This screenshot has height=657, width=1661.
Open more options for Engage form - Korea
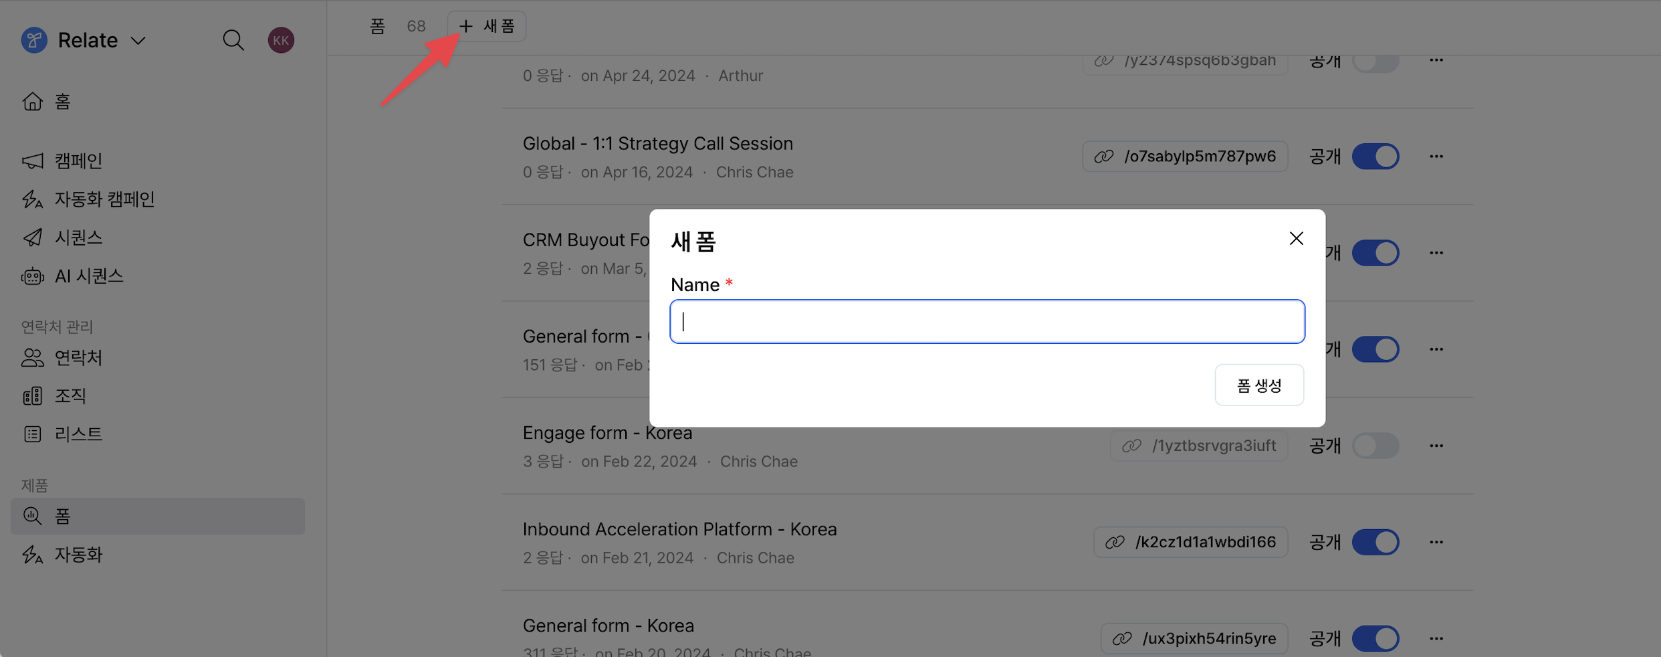point(1436,446)
